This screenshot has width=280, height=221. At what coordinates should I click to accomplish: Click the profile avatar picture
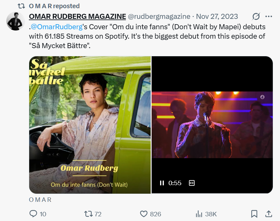tap(15, 21)
